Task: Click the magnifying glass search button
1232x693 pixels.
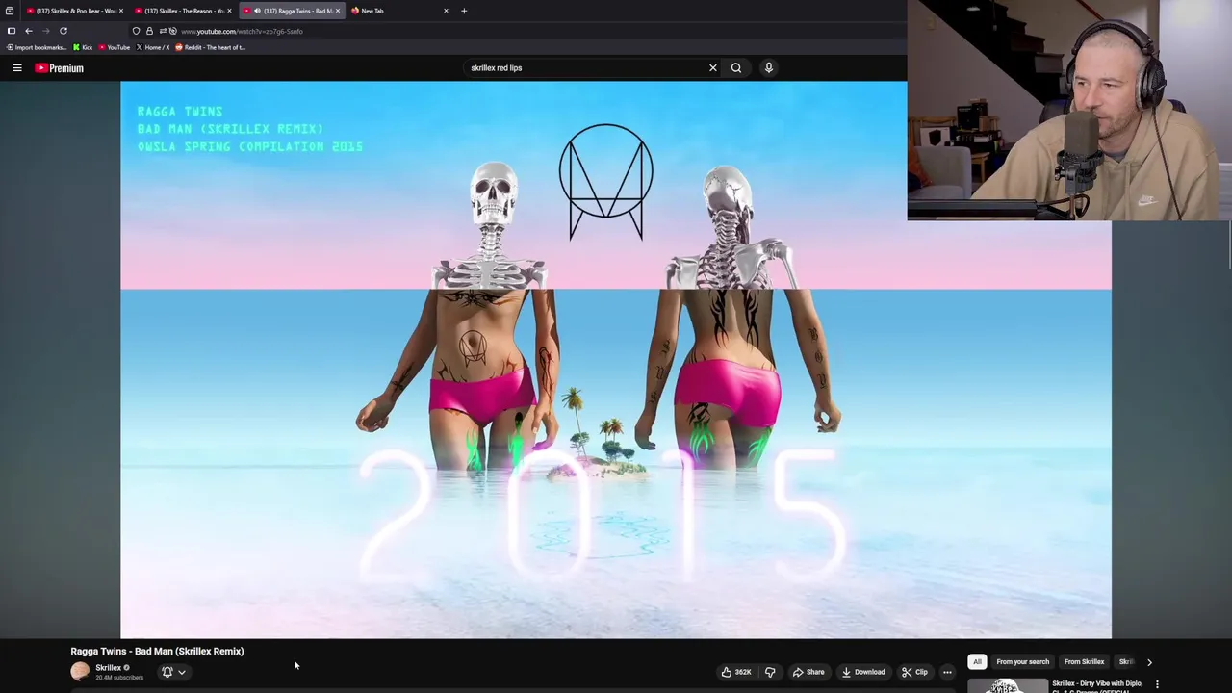Action: 736,68
